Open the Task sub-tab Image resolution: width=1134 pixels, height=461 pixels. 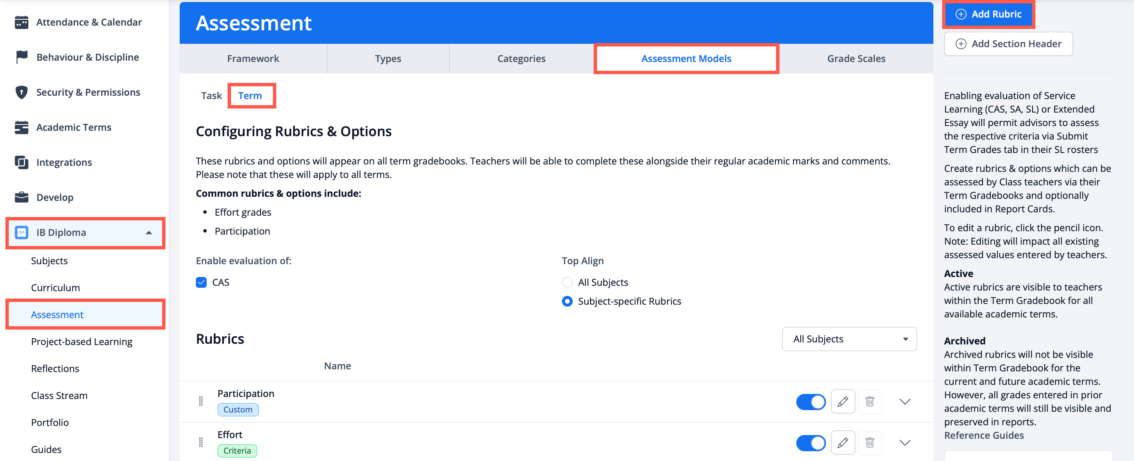[211, 96]
